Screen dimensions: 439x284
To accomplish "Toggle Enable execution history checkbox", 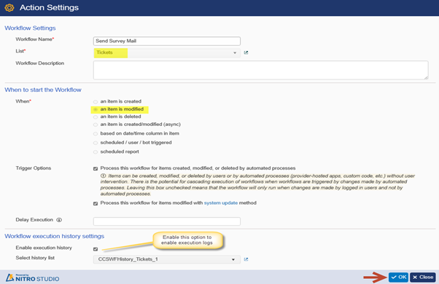I will [96, 249].
